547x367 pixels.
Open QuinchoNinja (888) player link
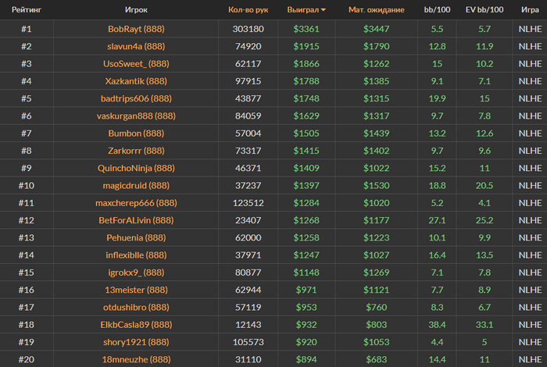[x=136, y=168]
